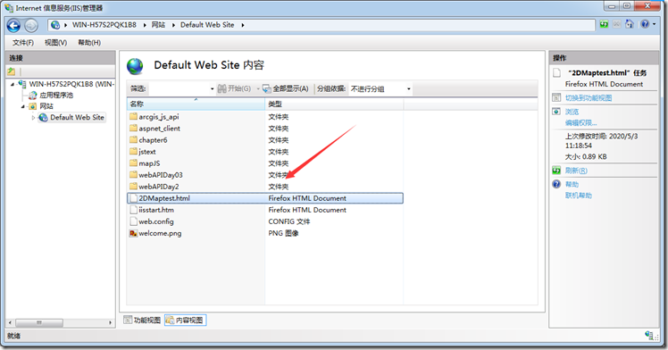Click the status bar network icon bottom right
Image resolution: width=668 pixels, height=350 pixels.
click(x=649, y=335)
